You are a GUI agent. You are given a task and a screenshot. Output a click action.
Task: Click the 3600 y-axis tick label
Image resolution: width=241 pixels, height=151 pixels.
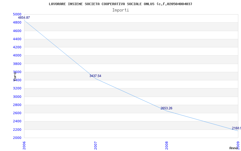pos(17,72)
